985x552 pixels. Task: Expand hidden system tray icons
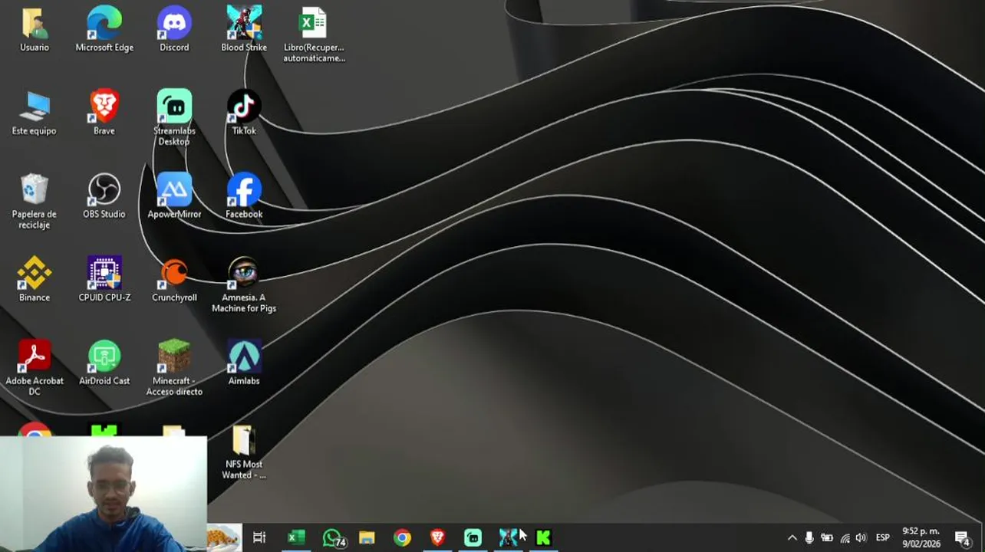tap(792, 538)
